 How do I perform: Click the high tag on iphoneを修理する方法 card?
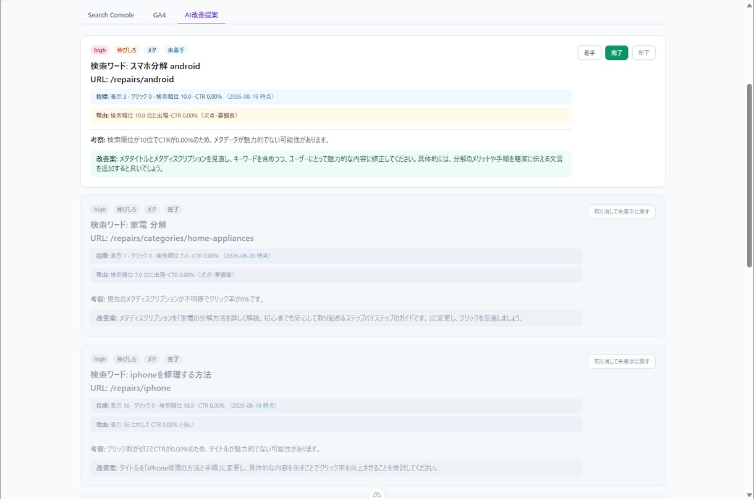pyautogui.click(x=100, y=359)
